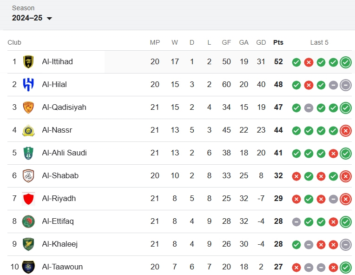Click the Al-Qadisiyah orange crest
The image size is (355, 275).
tap(28, 107)
